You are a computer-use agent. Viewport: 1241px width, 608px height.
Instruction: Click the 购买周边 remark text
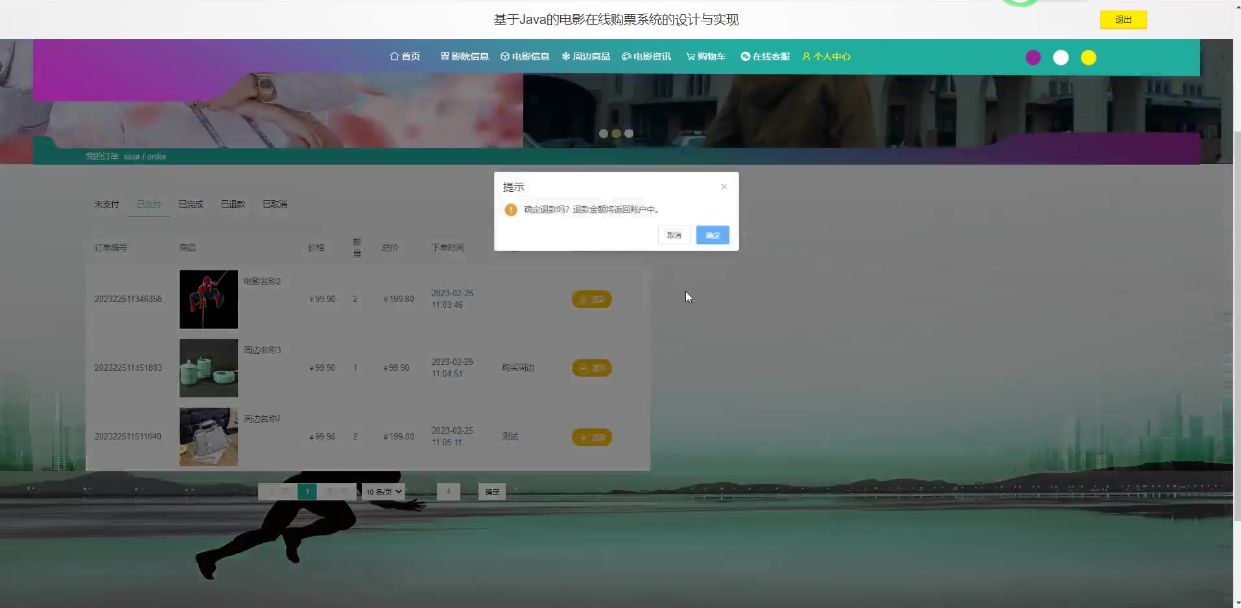(518, 368)
